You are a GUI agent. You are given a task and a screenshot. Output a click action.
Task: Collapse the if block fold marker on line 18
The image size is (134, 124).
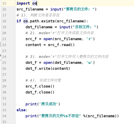(x=15, y=21)
